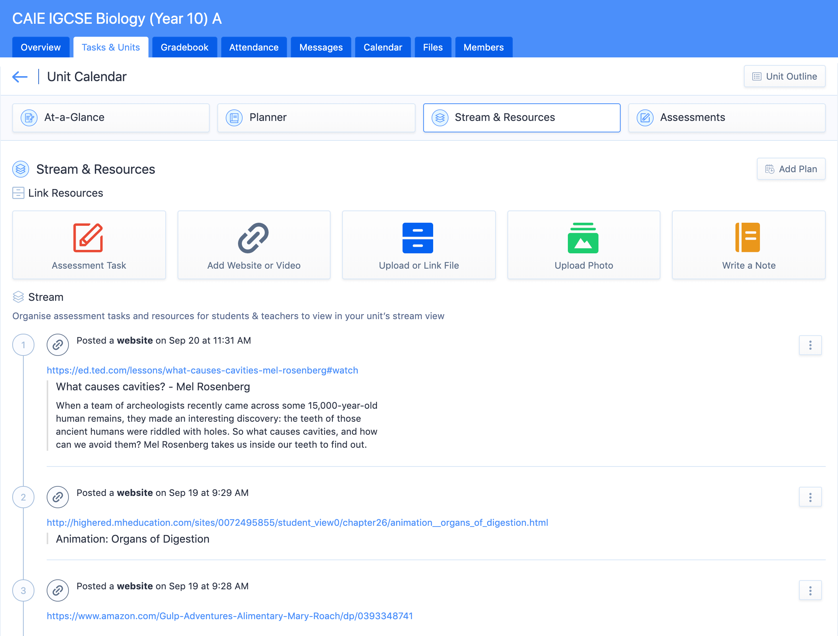Click the chain link icon for Add Website or Video
The image size is (838, 636).
pyautogui.click(x=253, y=238)
